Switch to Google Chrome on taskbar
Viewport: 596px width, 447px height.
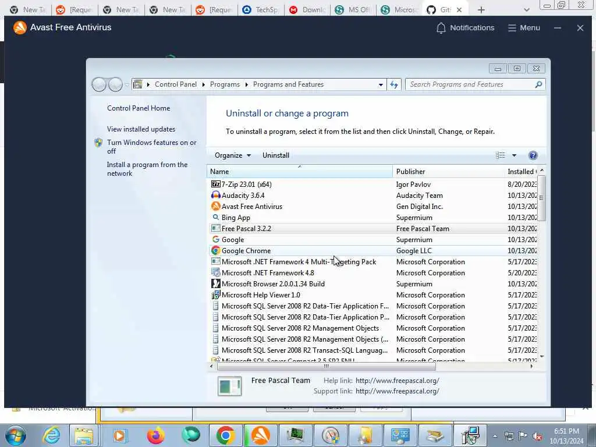point(225,435)
